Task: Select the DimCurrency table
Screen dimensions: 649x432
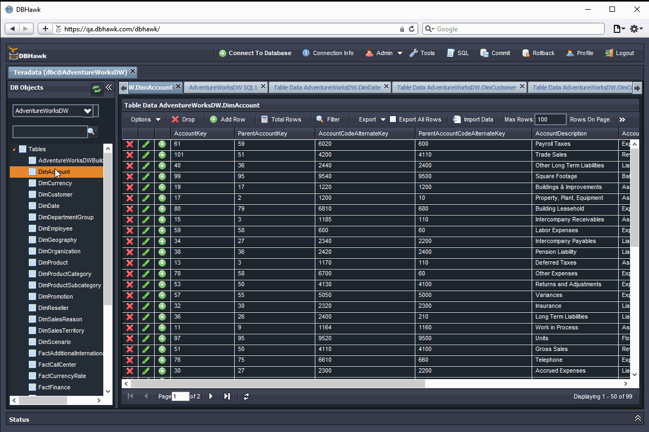Action: coord(55,183)
